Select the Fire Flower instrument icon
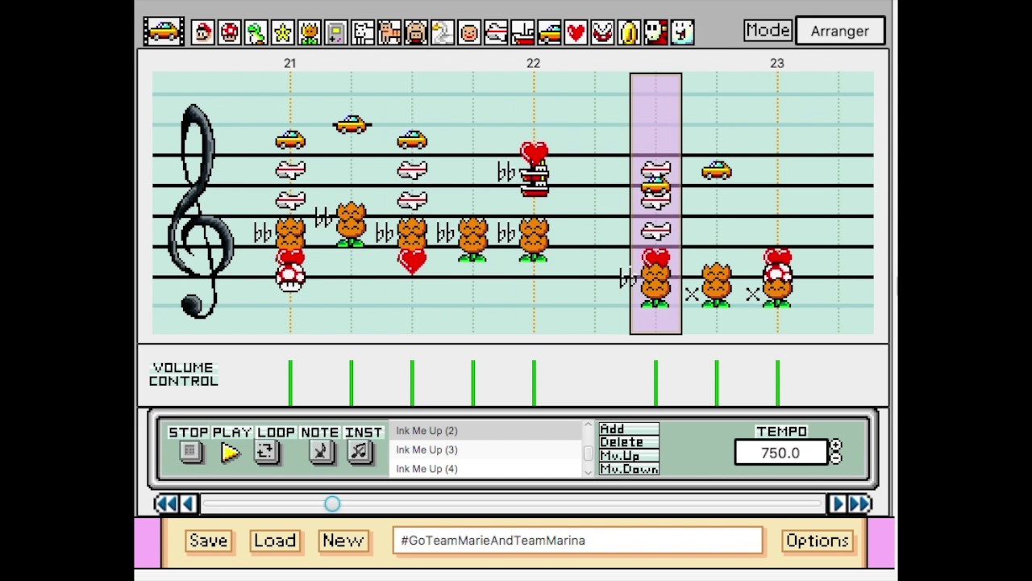 (310, 33)
